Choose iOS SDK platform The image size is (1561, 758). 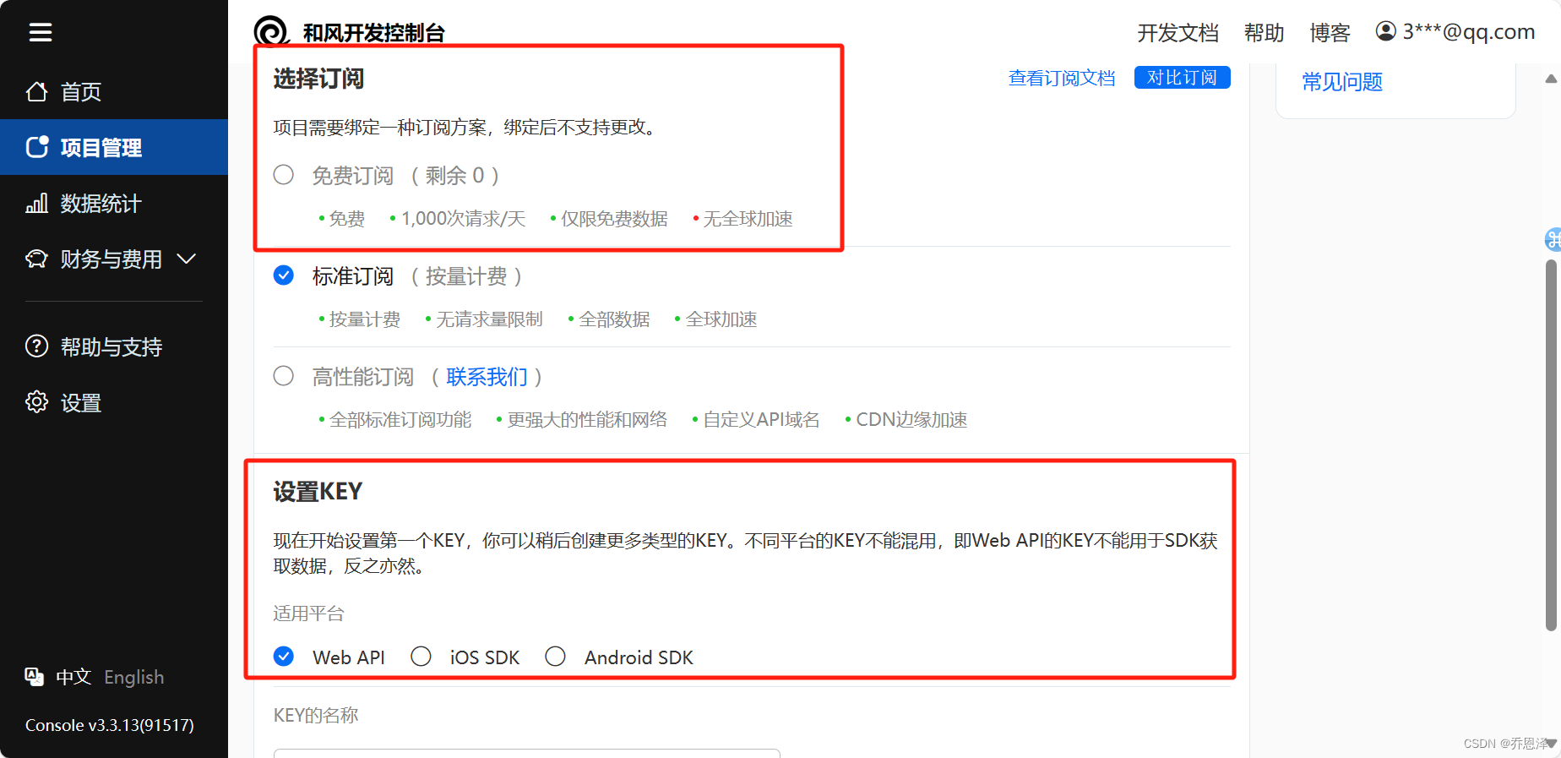tap(421, 657)
